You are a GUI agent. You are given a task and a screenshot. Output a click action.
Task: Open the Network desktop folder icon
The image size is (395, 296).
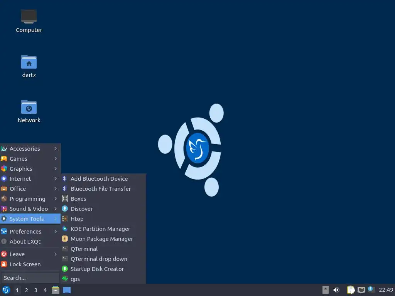[x=29, y=111]
